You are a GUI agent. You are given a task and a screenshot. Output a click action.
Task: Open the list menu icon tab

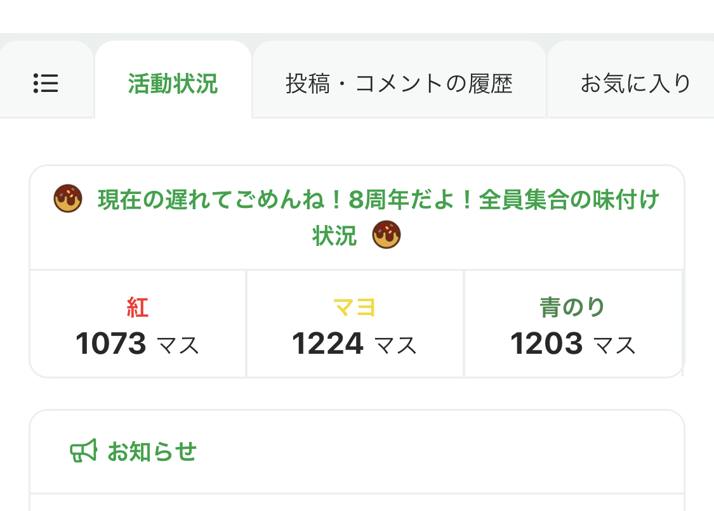46,83
